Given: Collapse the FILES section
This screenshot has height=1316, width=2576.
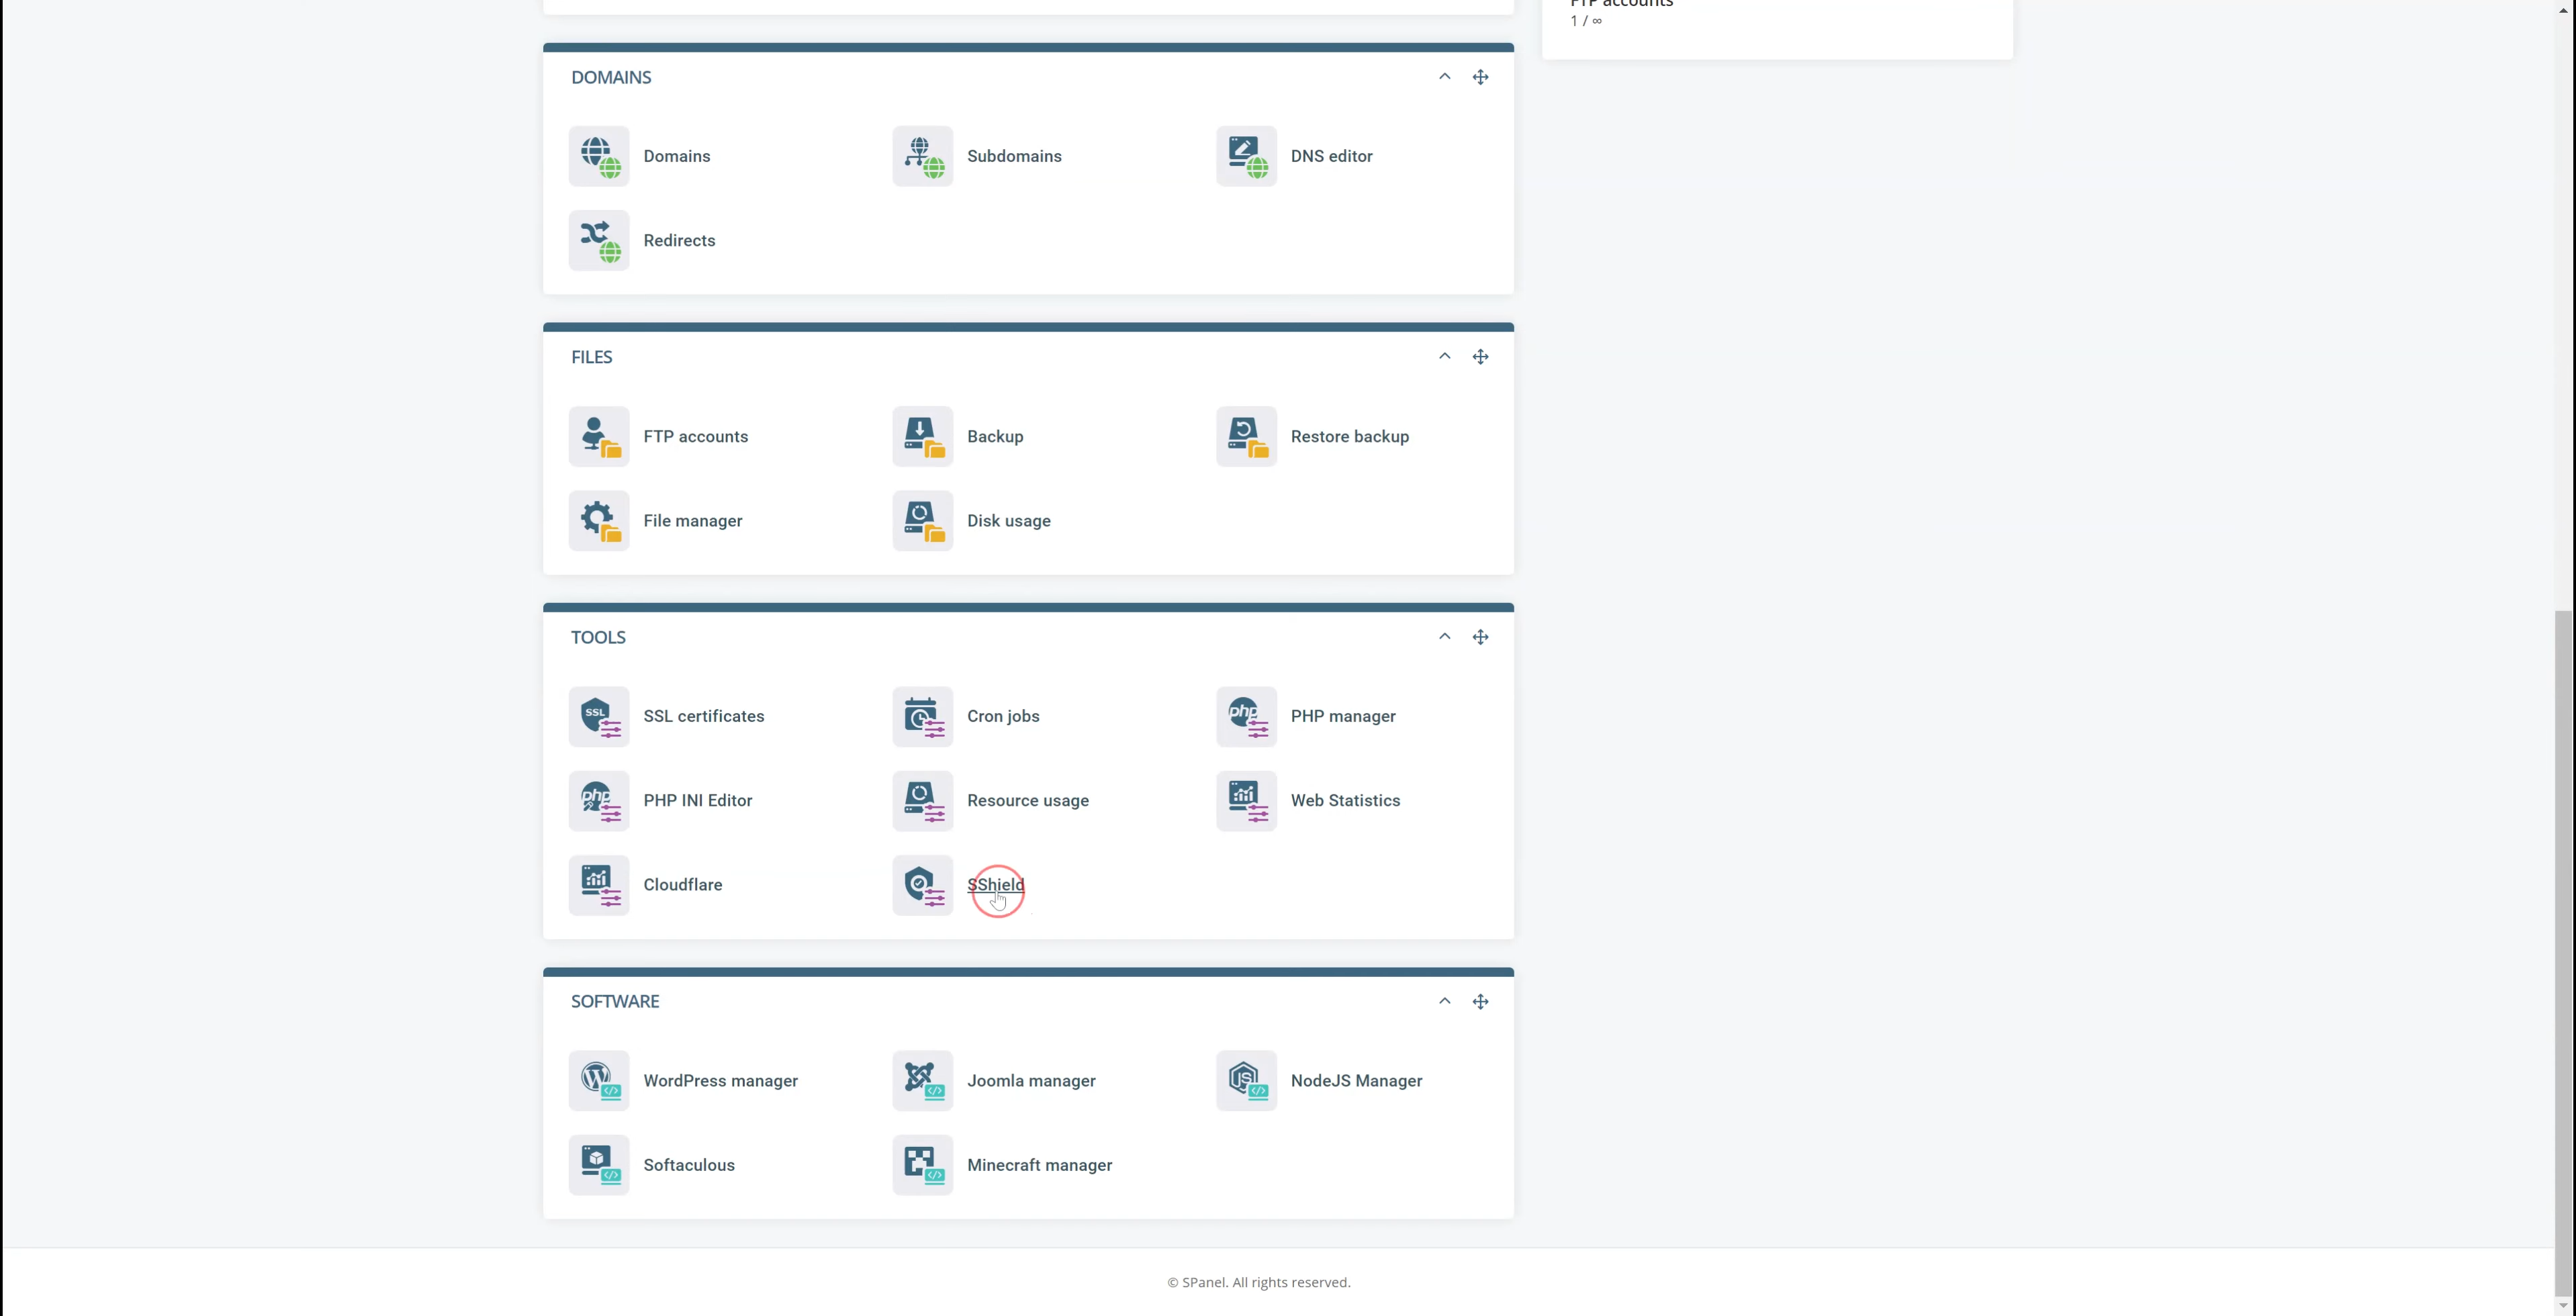Looking at the screenshot, I should point(1444,357).
